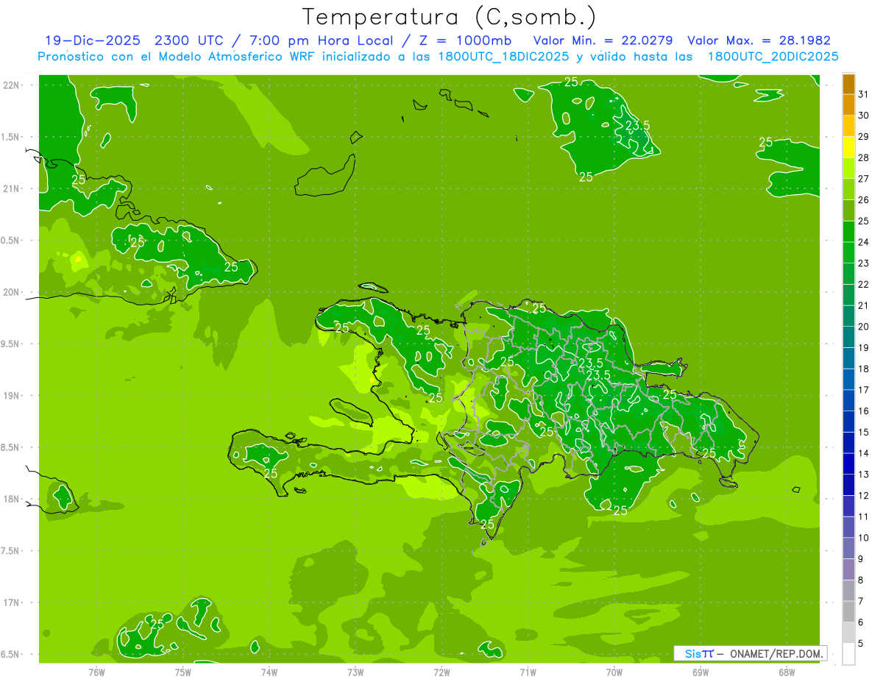Click the 76W longitude axis label
883x682 pixels.
click(x=96, y=672)
